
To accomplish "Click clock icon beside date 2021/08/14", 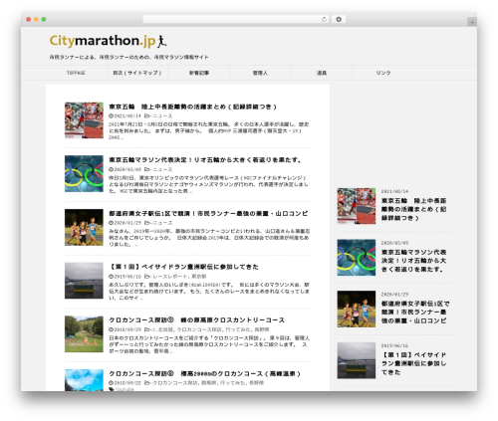I will 111,116.
